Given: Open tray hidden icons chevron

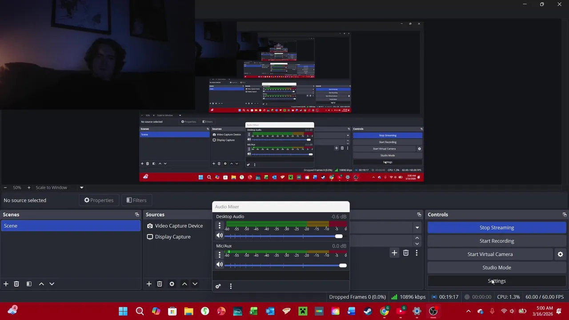Looking at the screenshot, I should pyautogui.click(x=468, y=311).
